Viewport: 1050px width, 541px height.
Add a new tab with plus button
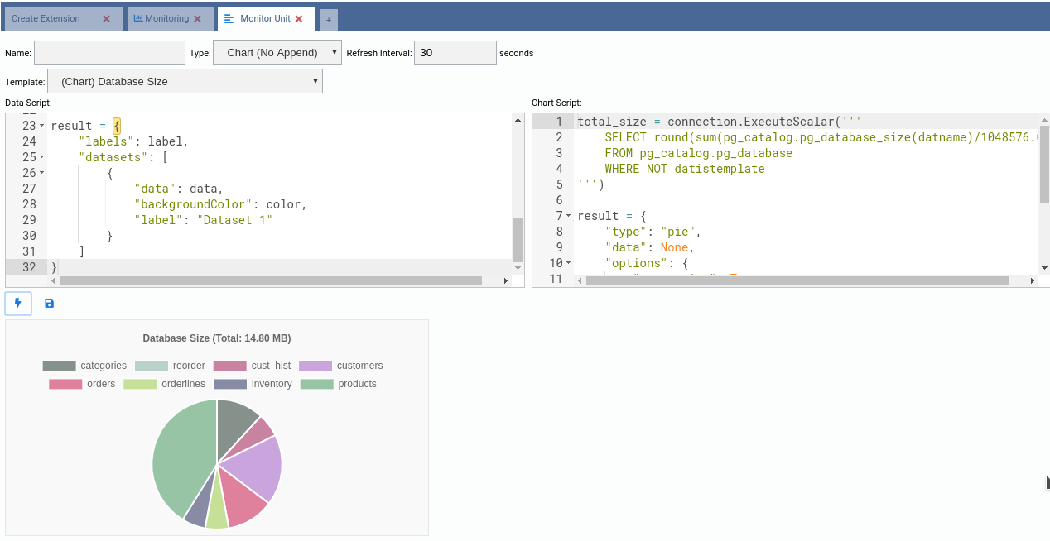(x=328, y=19)
